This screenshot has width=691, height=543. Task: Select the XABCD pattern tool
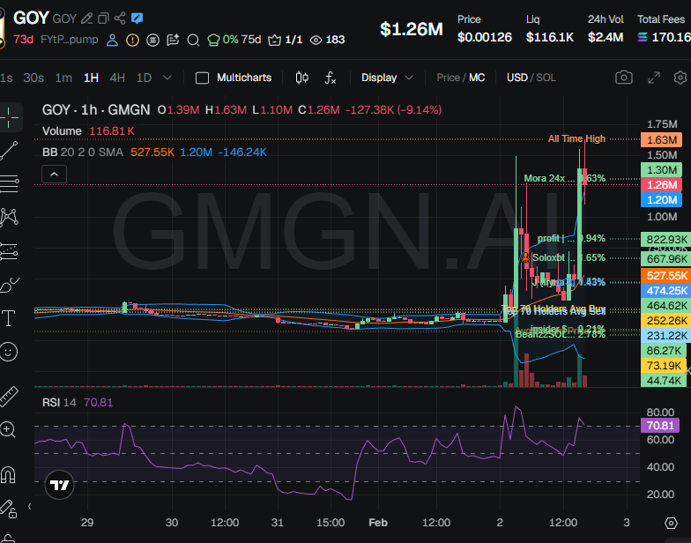click(x=9, y=217)
